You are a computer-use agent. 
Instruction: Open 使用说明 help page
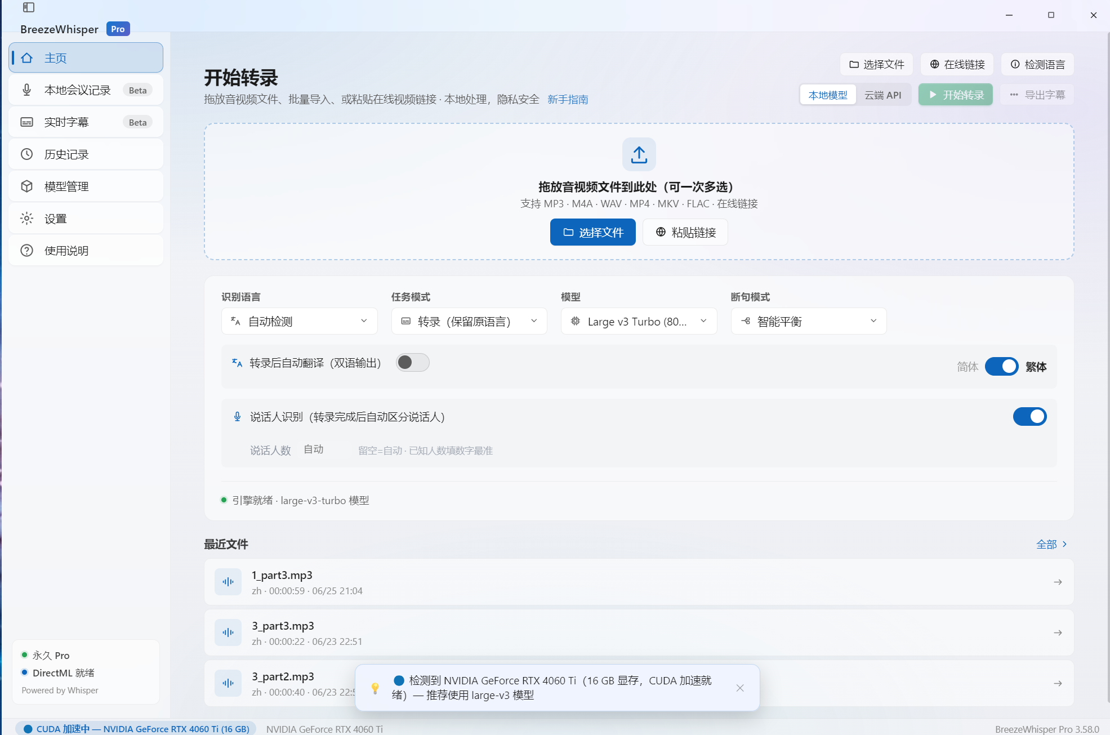pos(86,251)
